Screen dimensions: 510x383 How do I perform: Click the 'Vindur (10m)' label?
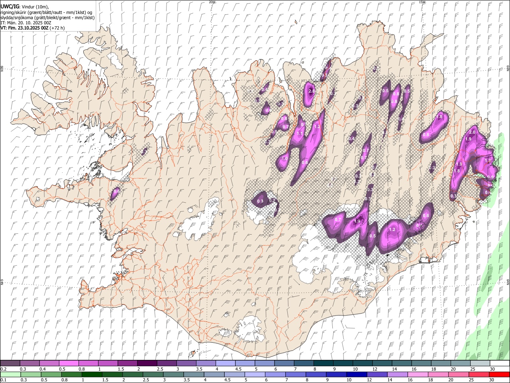(x=35, y=7)
